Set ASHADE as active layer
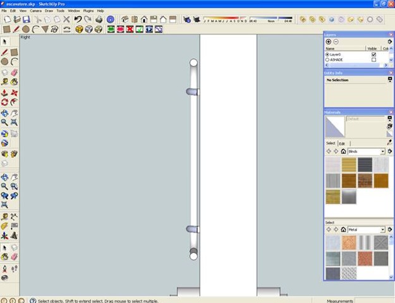This screenshot has width=395, height=303. [327, 60]
